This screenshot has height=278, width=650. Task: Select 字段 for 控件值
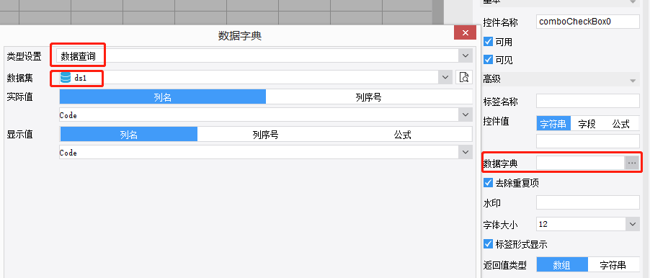coord(587,123)
